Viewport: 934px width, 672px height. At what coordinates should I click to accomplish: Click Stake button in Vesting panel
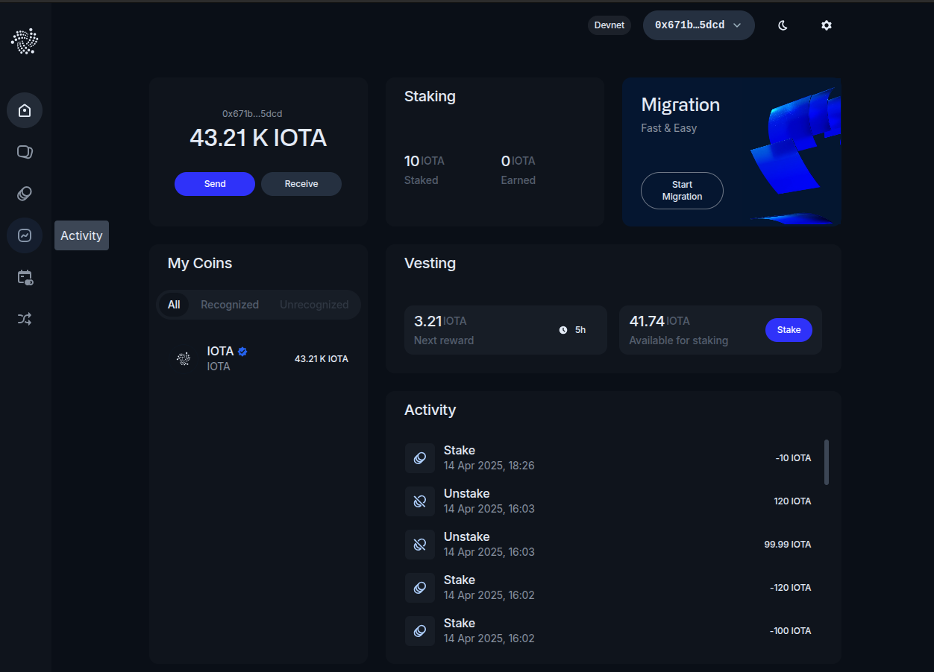[x=789, y=330]
